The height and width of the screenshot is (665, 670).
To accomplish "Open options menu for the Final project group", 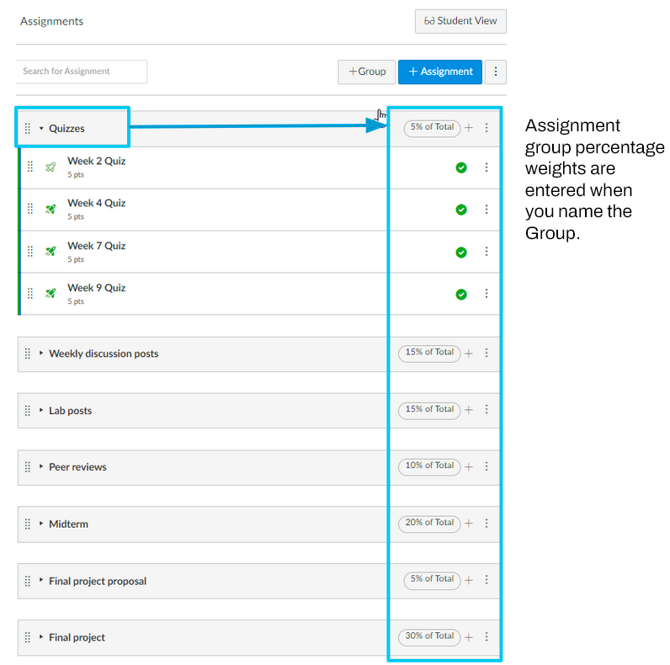I will (486, 637).
